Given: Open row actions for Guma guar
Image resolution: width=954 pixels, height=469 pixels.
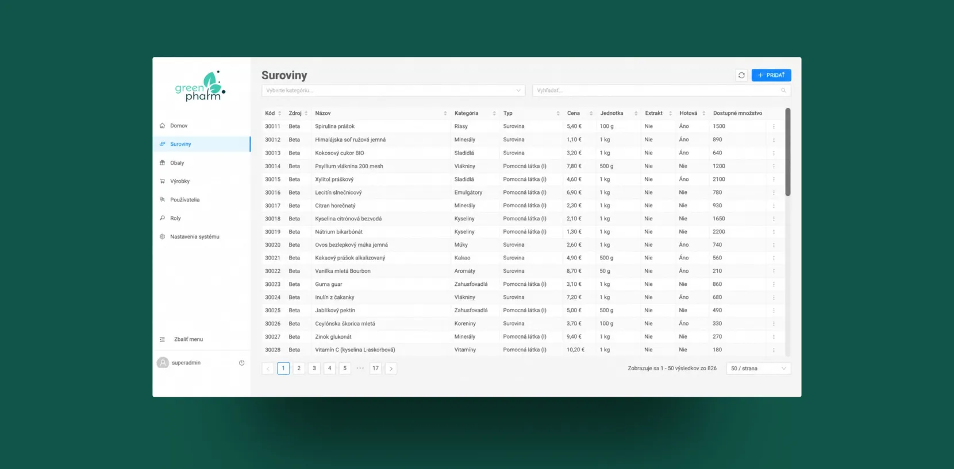Looking at the screenshot, I should pos(774,284).
